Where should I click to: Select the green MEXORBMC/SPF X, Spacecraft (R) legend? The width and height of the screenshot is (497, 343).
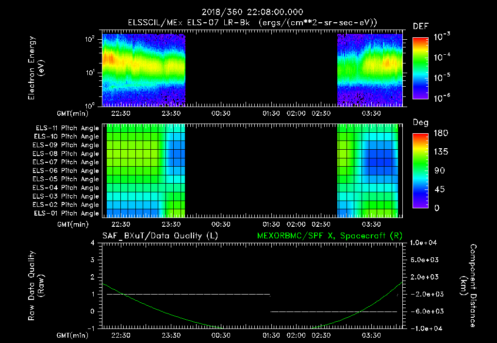point(330,236)
